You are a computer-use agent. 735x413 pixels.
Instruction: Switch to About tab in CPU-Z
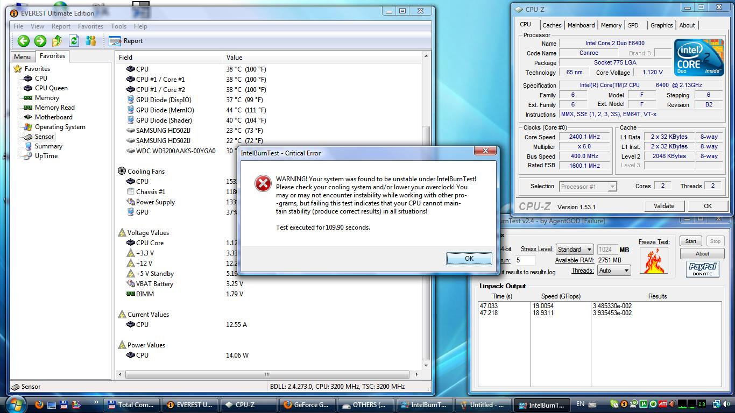(x=687, y=25)
